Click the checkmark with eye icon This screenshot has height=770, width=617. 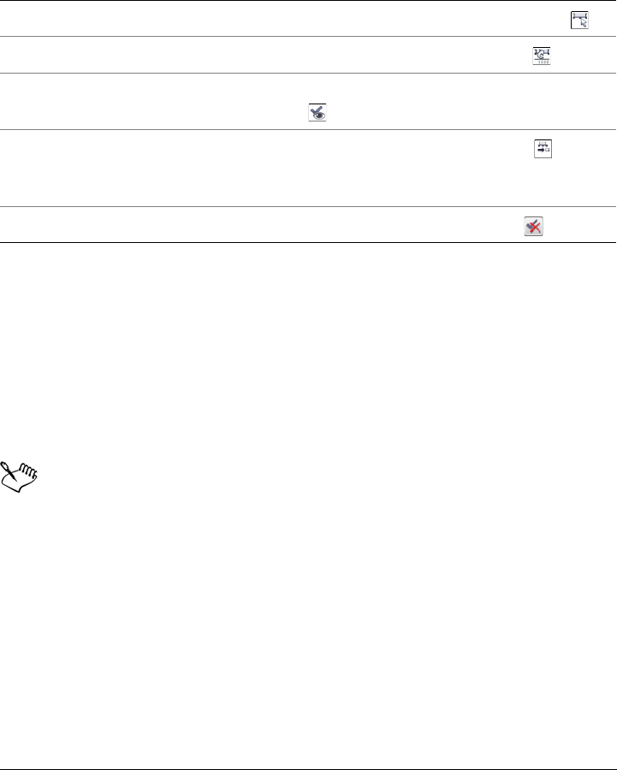point(317,112)
